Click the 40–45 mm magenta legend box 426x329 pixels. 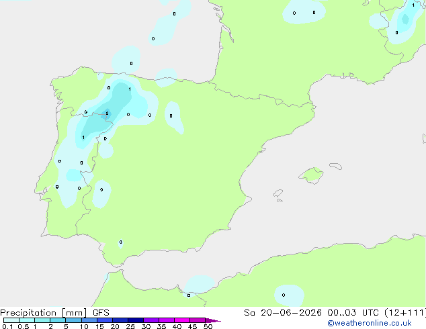tap(182, 320)
